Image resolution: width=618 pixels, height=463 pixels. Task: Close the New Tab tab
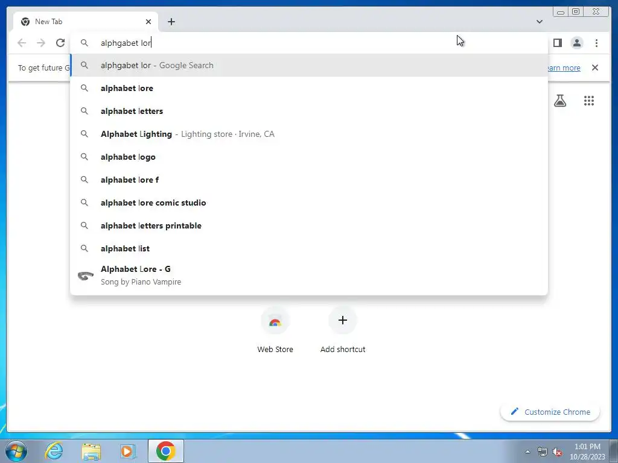point(148,22)
